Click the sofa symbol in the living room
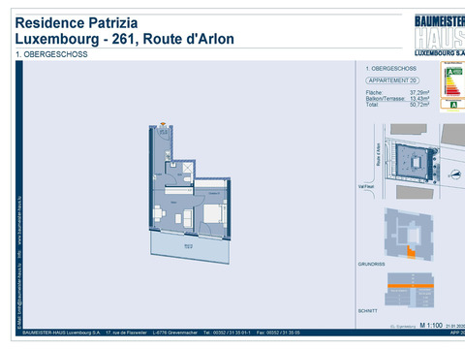 [188, 217]
